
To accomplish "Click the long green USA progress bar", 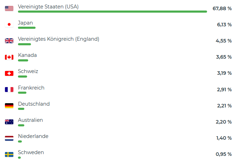I will click(x=112, y=12).
